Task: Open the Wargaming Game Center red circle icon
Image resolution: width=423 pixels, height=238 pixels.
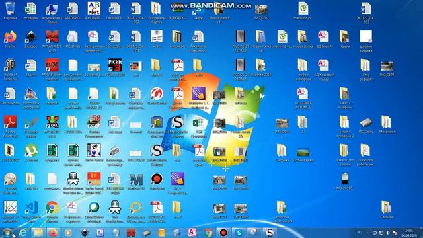Action: coord(157,94)
